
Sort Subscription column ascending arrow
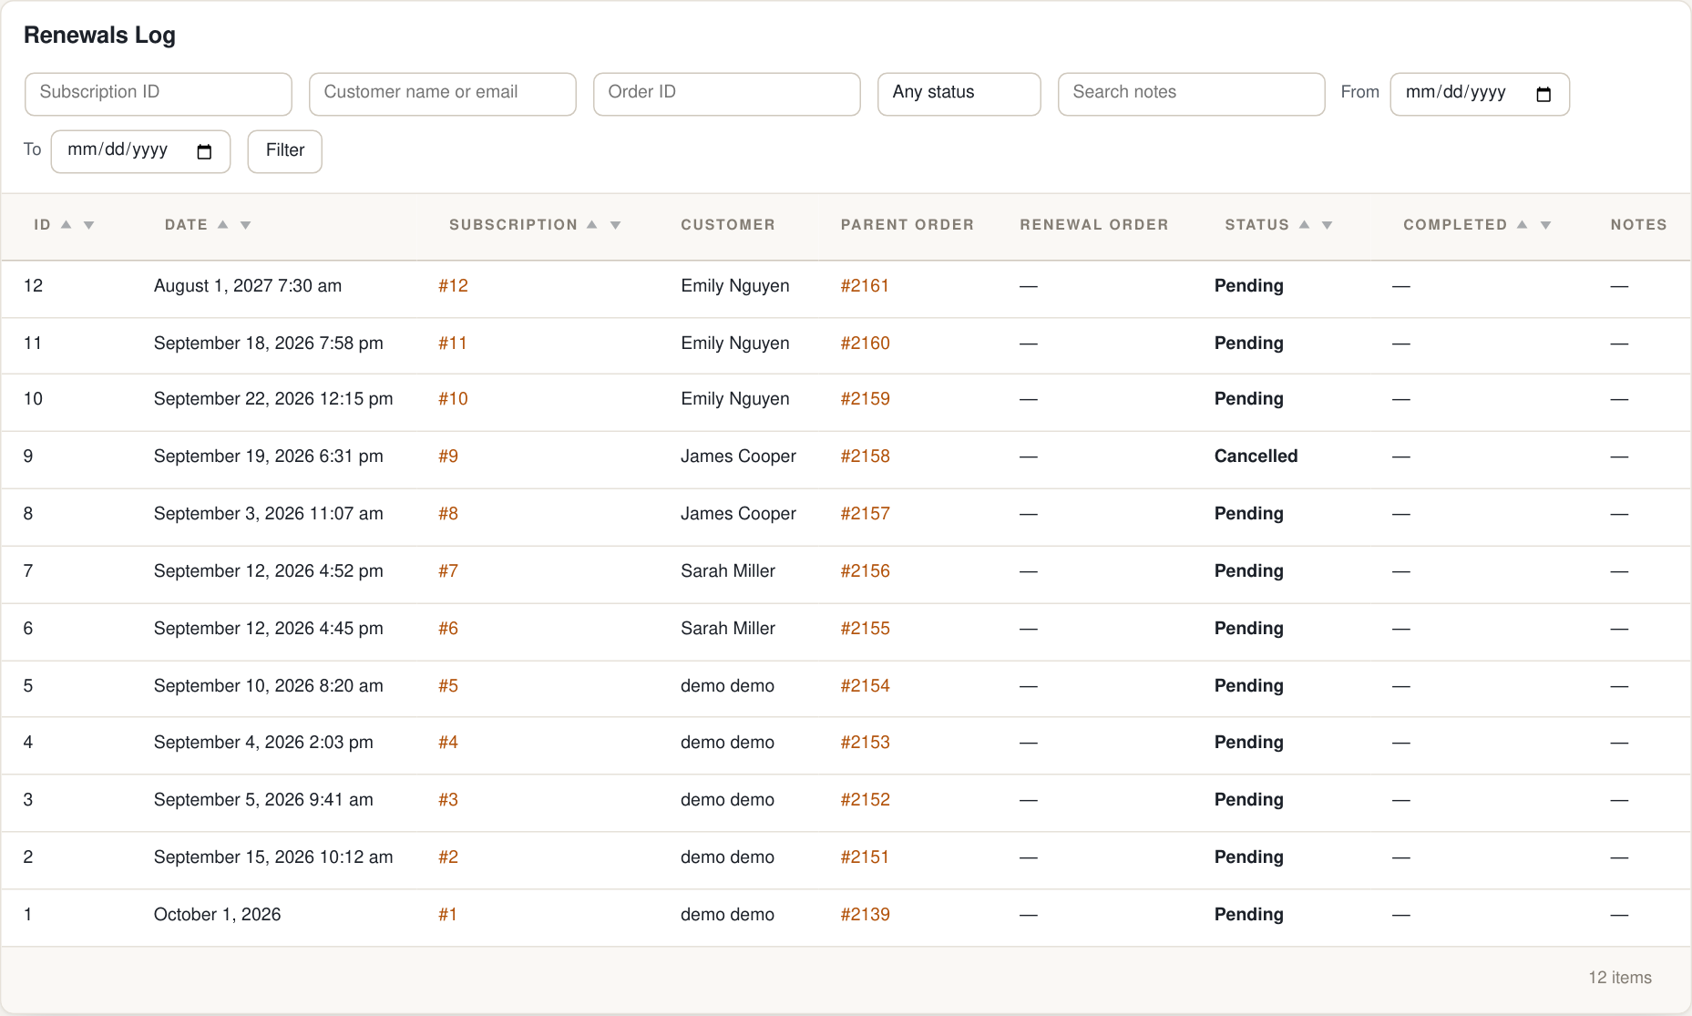click(592, 224)
